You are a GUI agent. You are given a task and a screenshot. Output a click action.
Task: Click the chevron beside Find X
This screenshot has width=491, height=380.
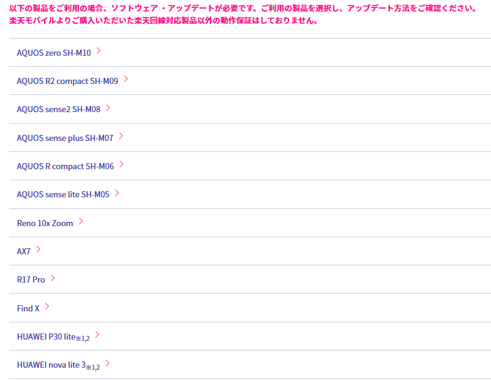pos(47,306)
